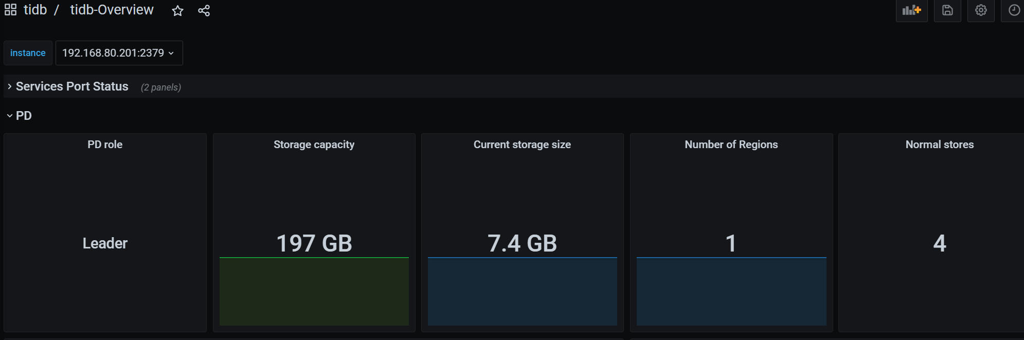Expand the Services Port Status row
The height and width of the screenshot is (340, 1024).
(71, 86)
